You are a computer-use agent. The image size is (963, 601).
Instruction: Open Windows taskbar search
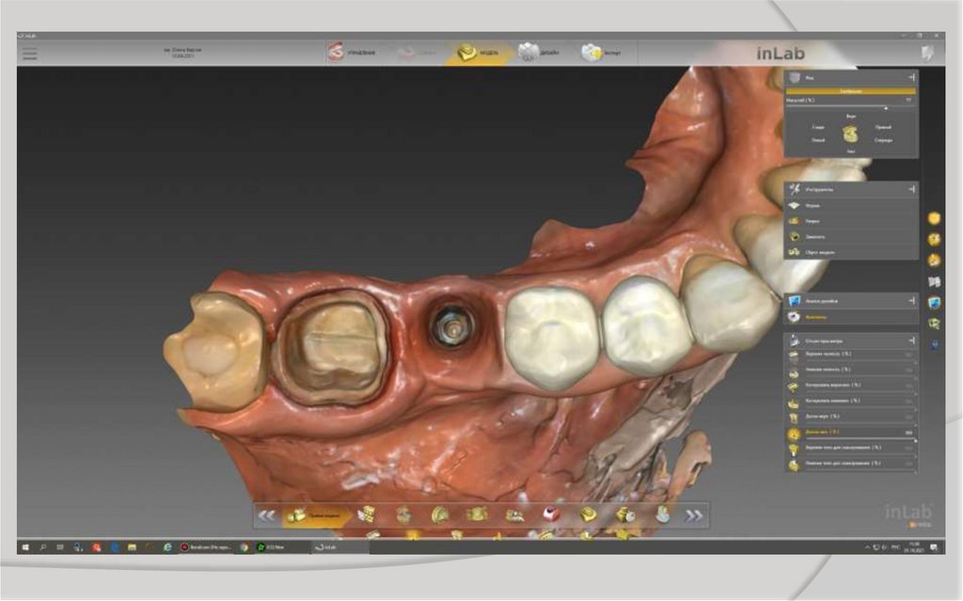point(42,547)
